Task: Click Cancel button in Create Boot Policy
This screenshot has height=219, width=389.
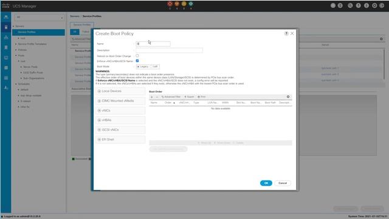Action: (283, 183)
